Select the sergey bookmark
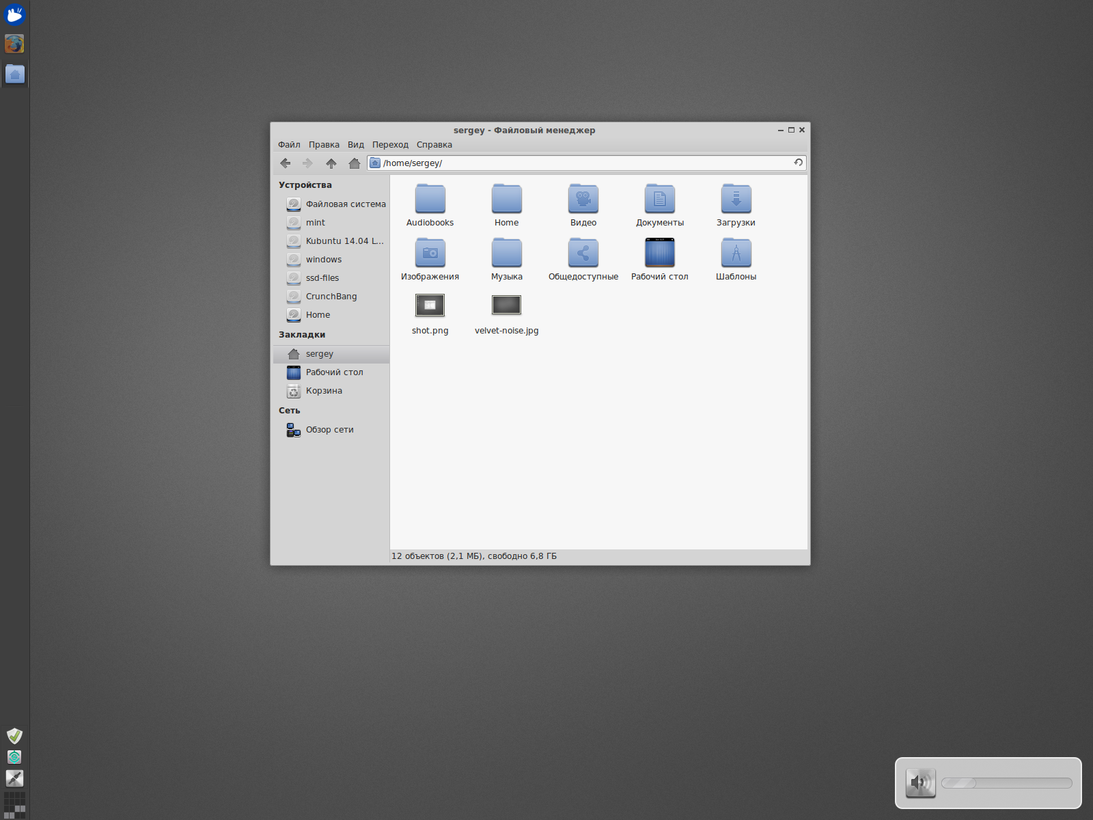This screenshot has height=820, width=1093. pyautogui.click(x=331, y=354)
